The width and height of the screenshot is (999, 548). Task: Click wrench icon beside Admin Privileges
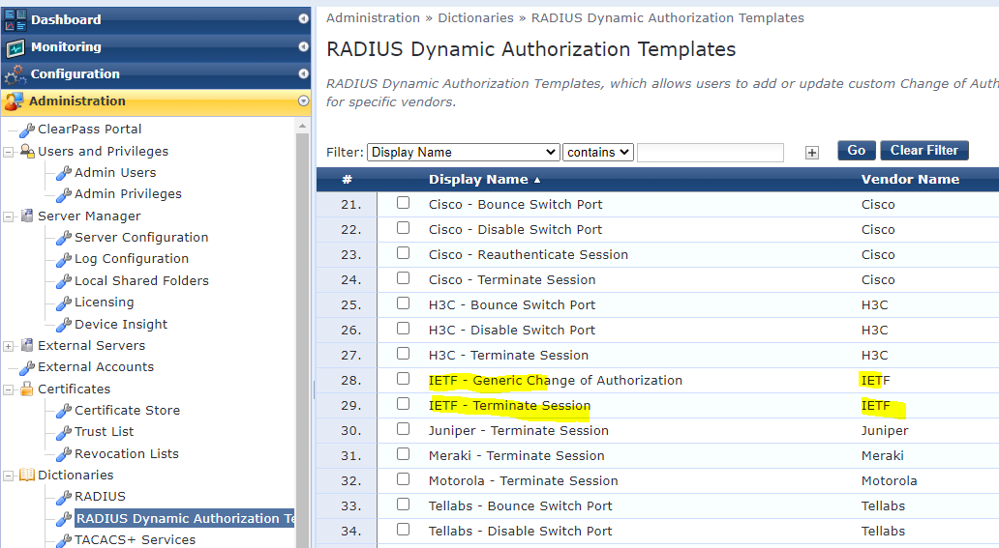coord(64,195)
